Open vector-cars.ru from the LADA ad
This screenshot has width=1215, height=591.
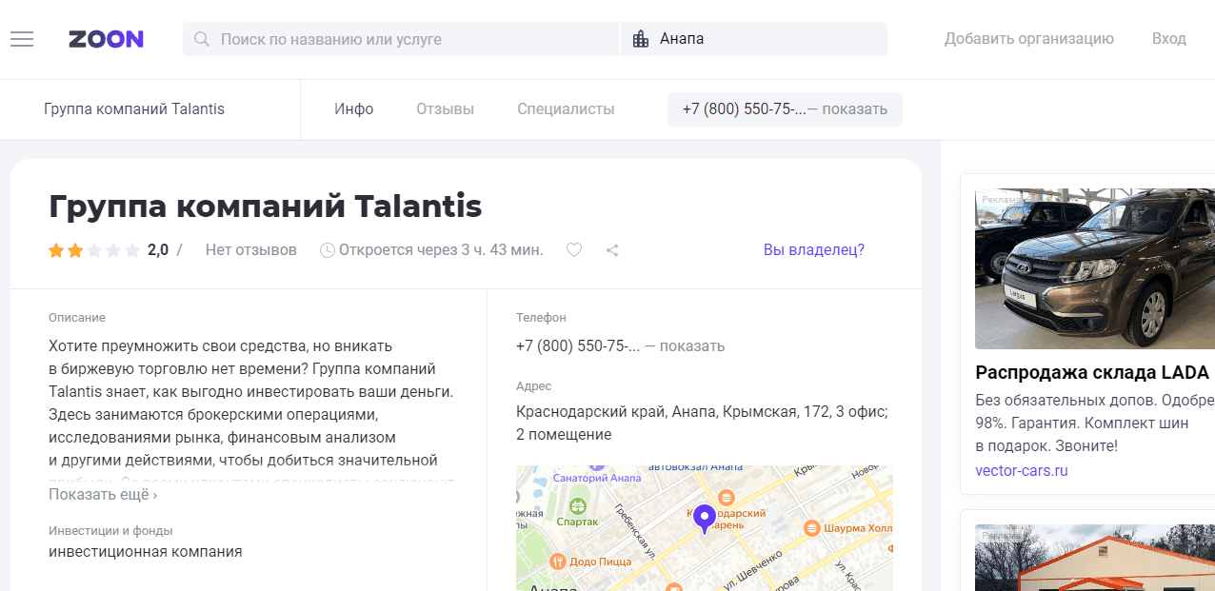click(1021, 470)
